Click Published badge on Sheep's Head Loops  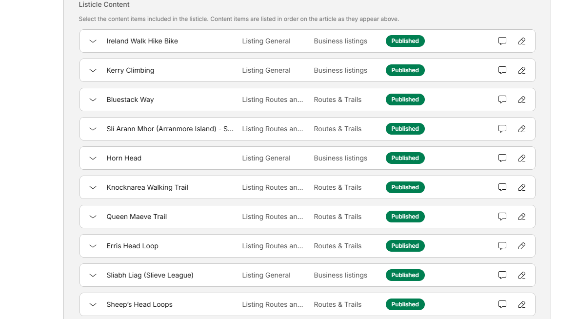(405, 304)
